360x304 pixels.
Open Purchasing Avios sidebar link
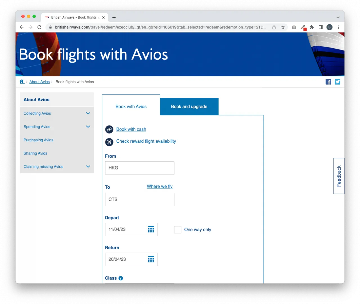point(38,140)
